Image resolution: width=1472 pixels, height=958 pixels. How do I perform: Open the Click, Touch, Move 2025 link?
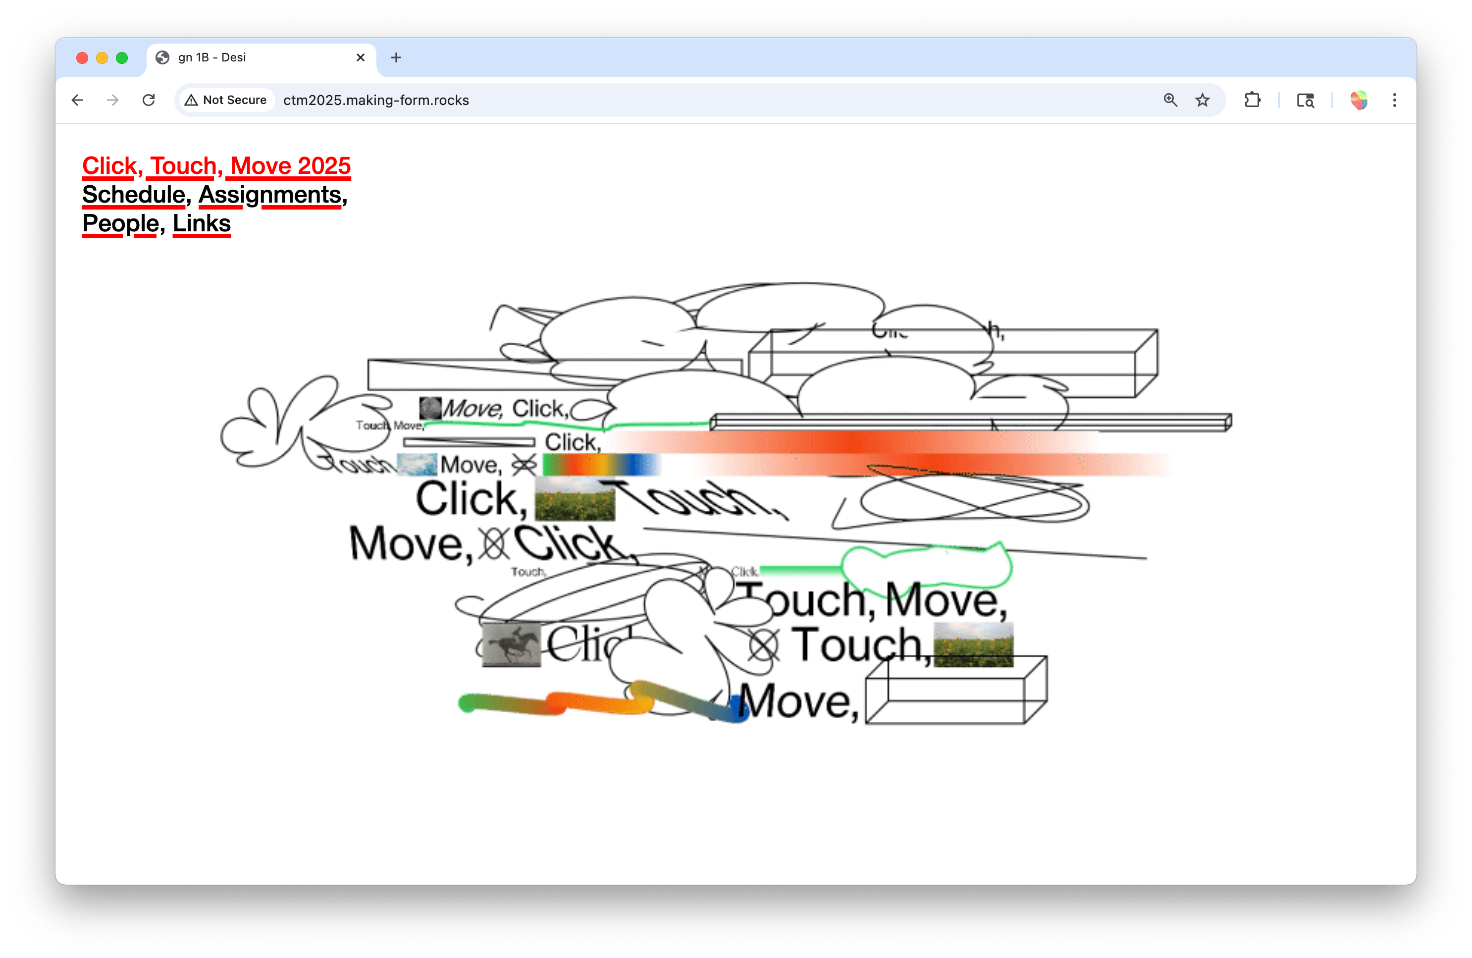[x=216, y=166]
